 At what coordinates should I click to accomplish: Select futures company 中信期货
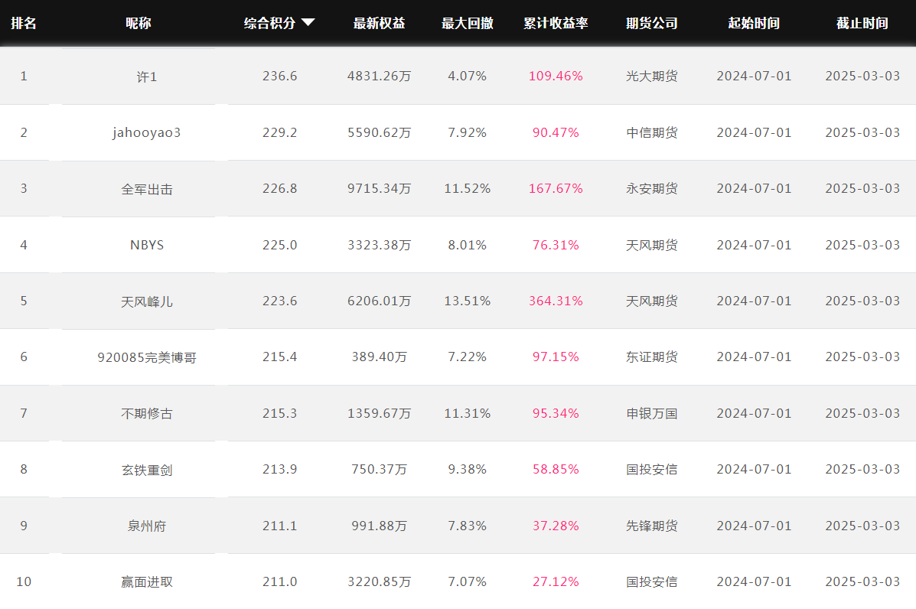652,132
